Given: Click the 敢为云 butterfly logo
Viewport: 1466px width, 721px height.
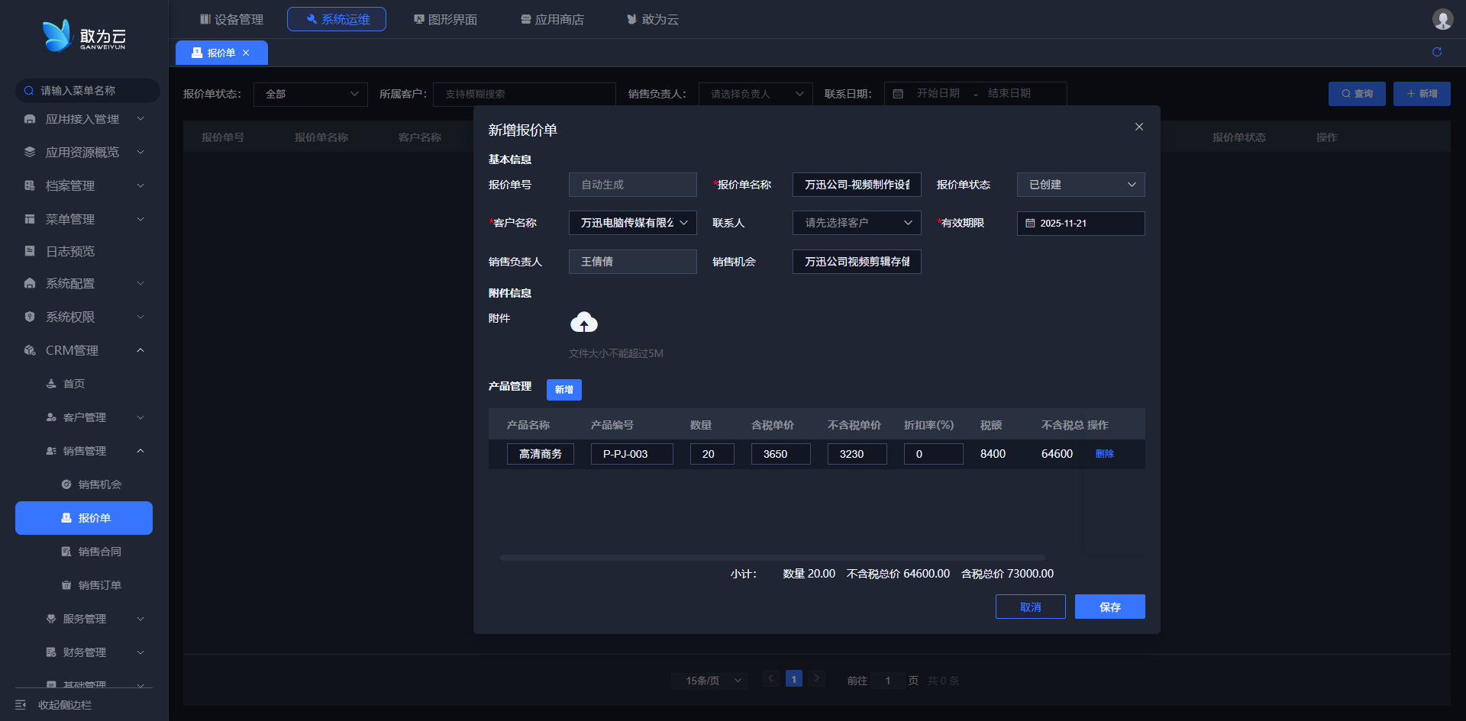Looking at the screenshot, I should coord(57,36).
